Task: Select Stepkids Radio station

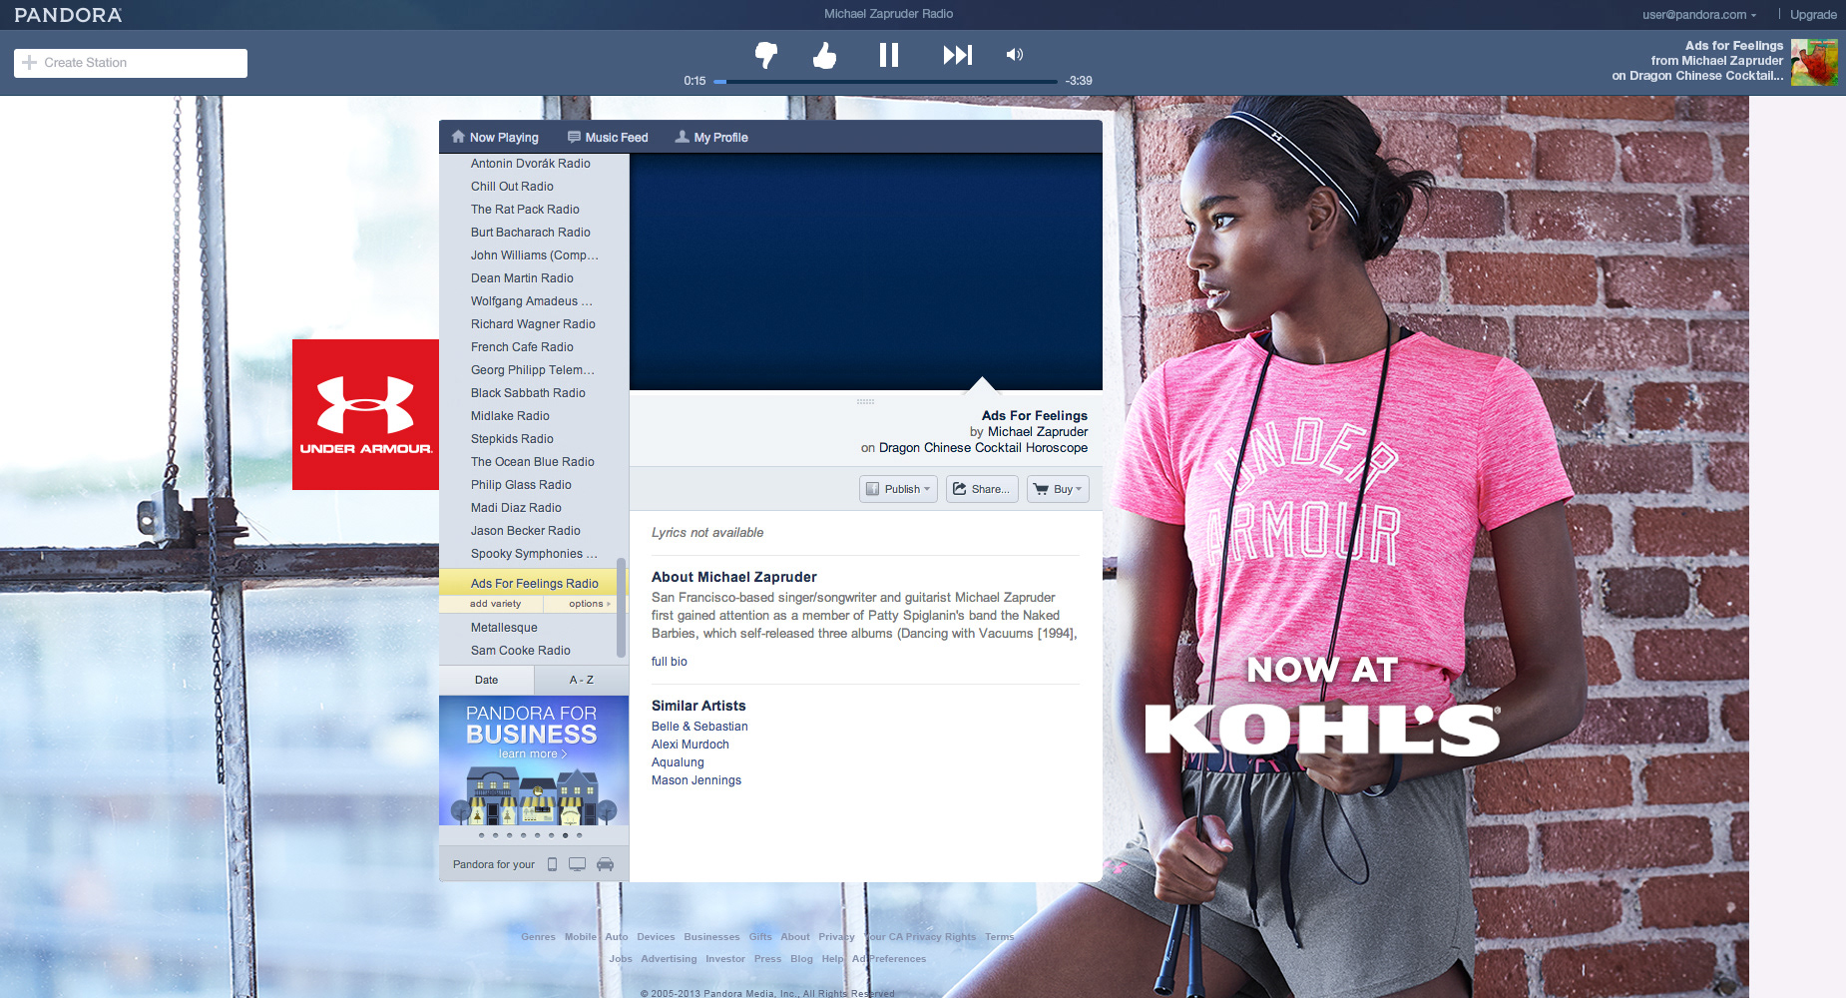Action: coord(512,439)
